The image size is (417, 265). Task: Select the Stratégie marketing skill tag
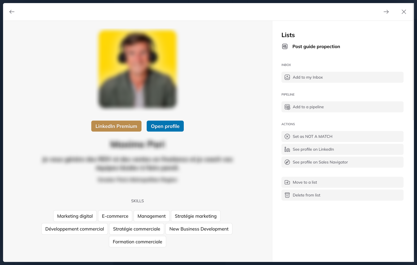(x=196, y=216)
